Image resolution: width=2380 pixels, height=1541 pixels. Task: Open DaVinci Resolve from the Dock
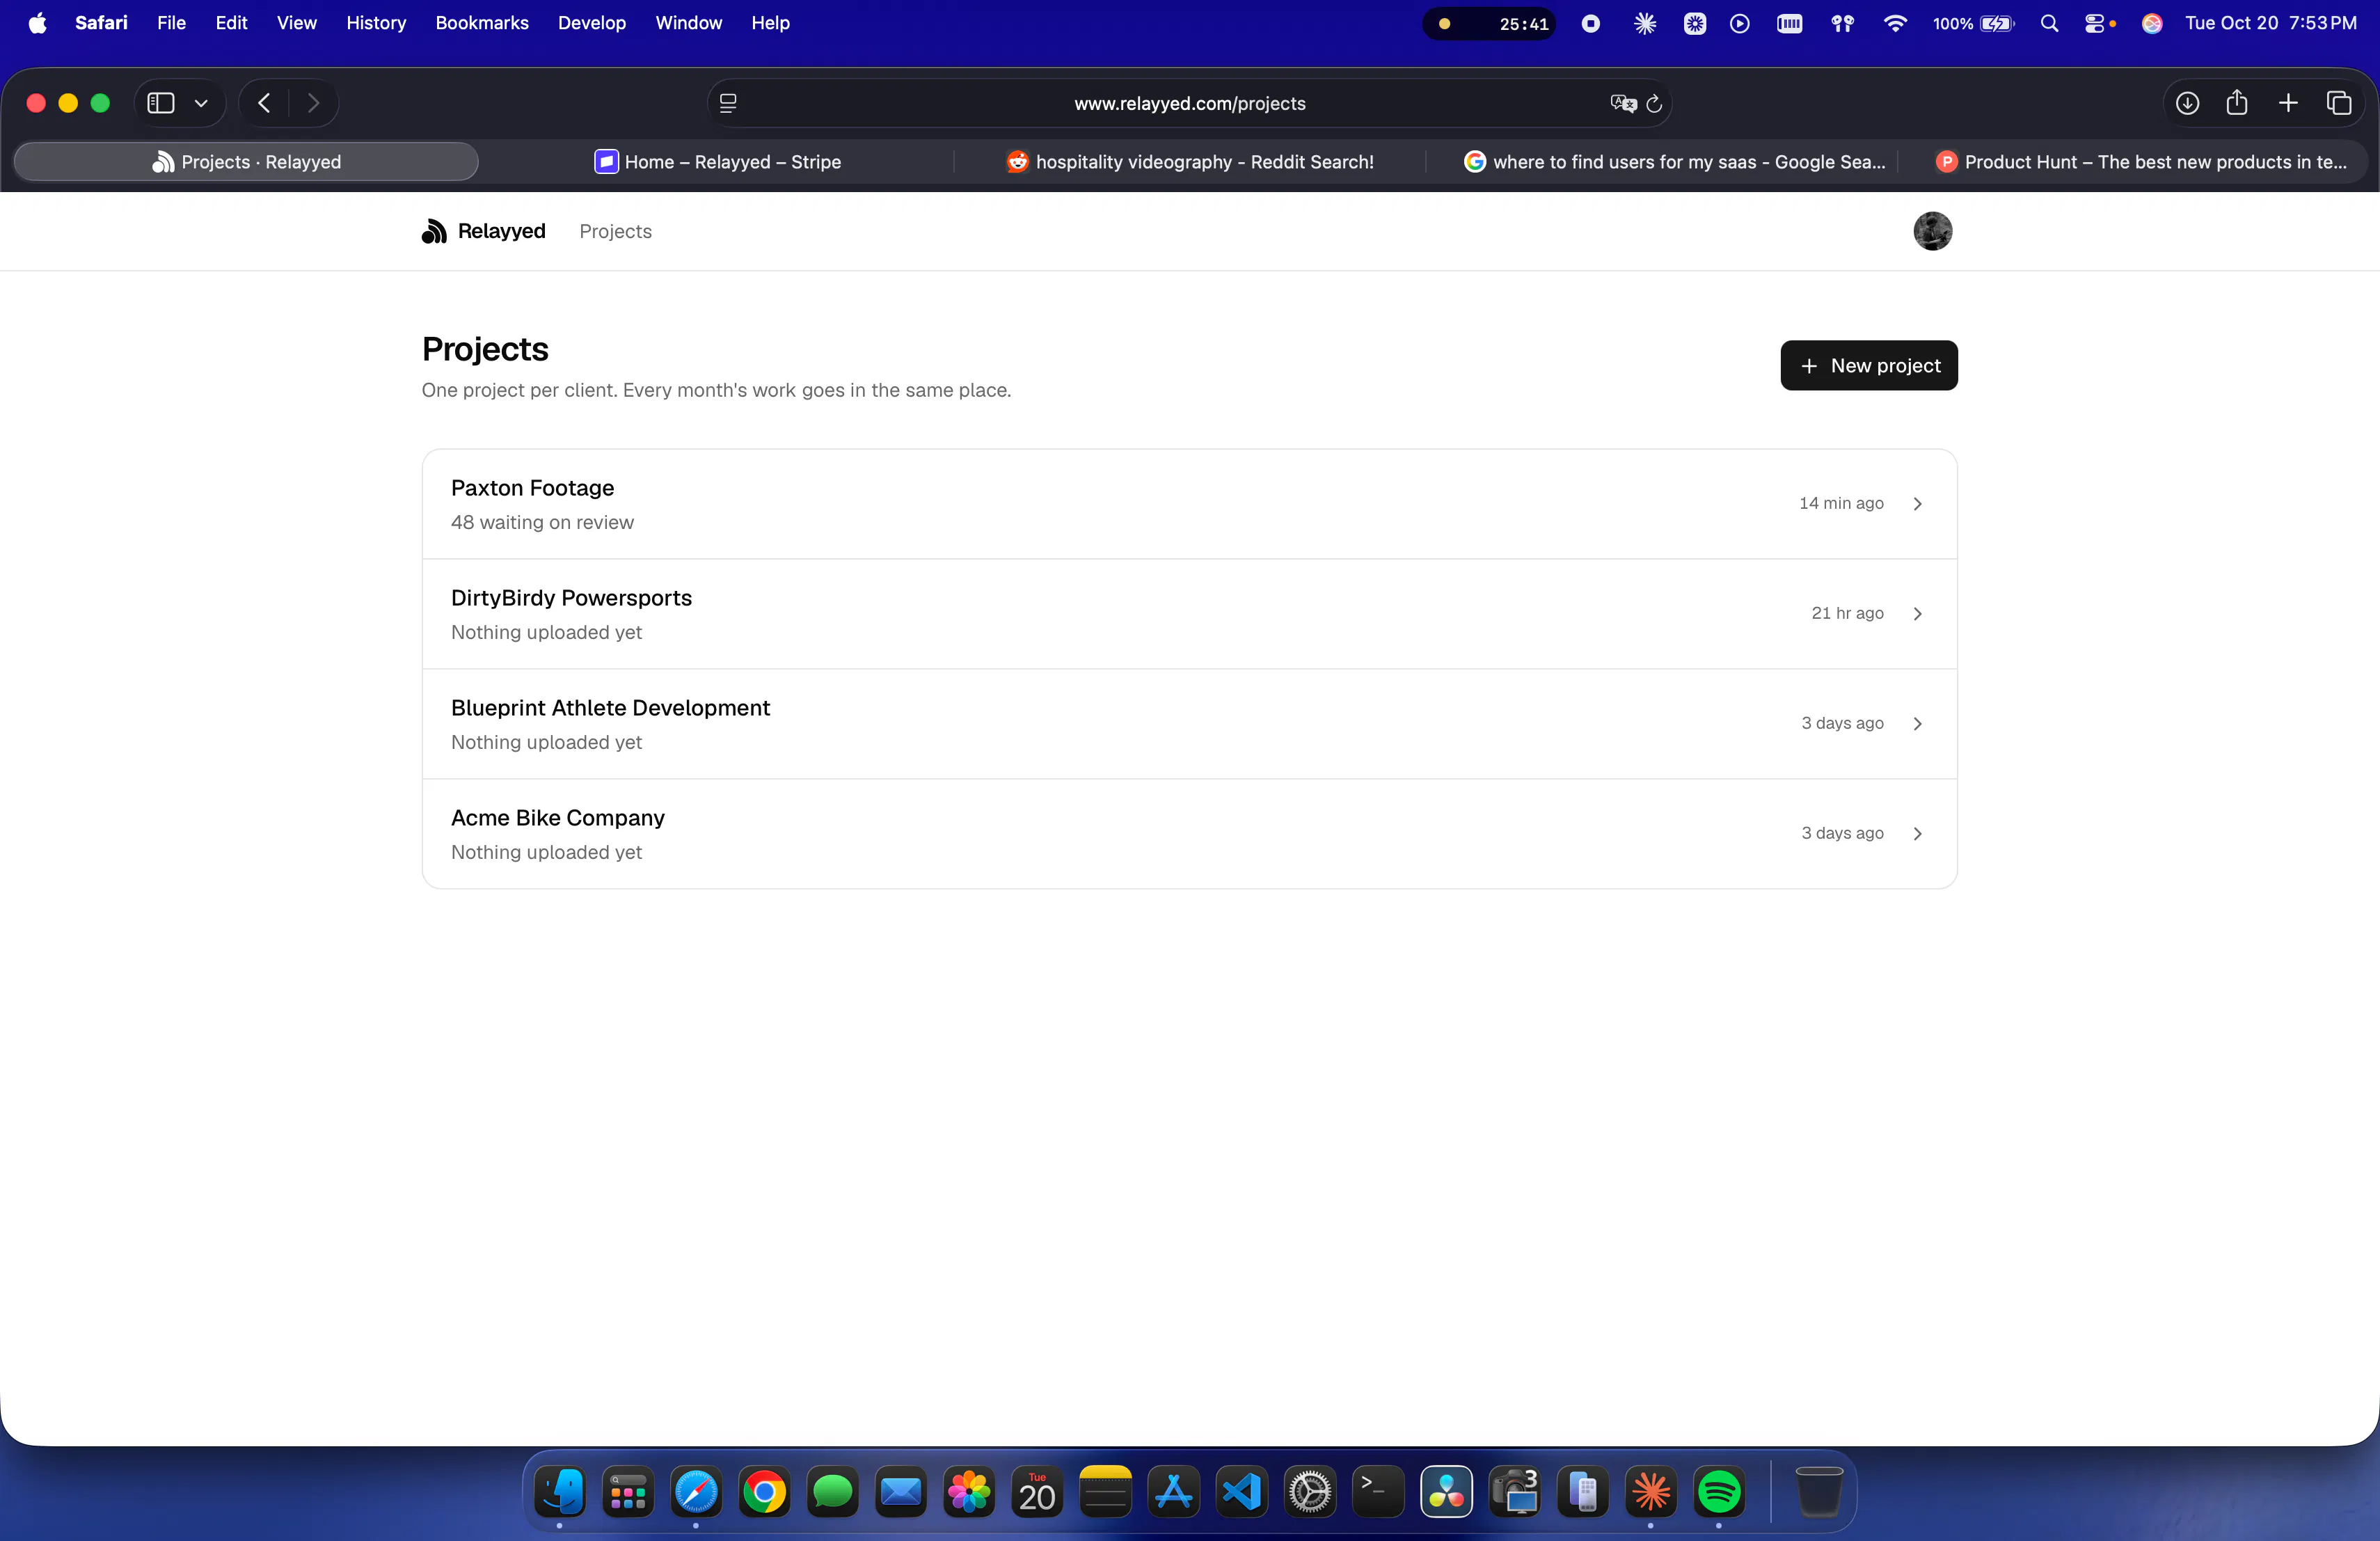[1446, 1492]
